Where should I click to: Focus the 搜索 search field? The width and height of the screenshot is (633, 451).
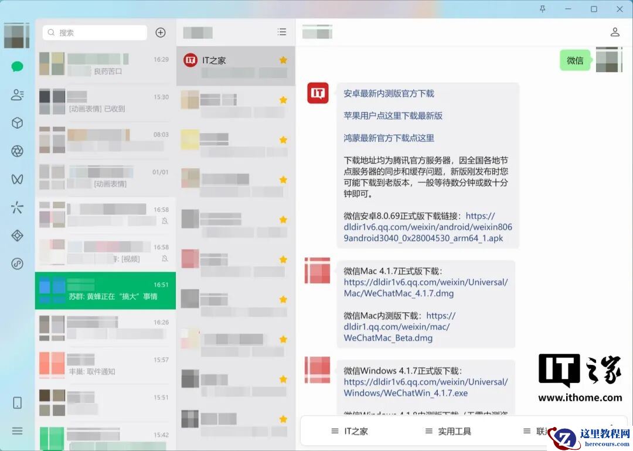tap(95, 33)
